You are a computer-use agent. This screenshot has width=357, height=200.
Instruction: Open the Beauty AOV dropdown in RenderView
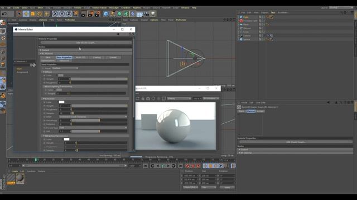pos(179,98)
